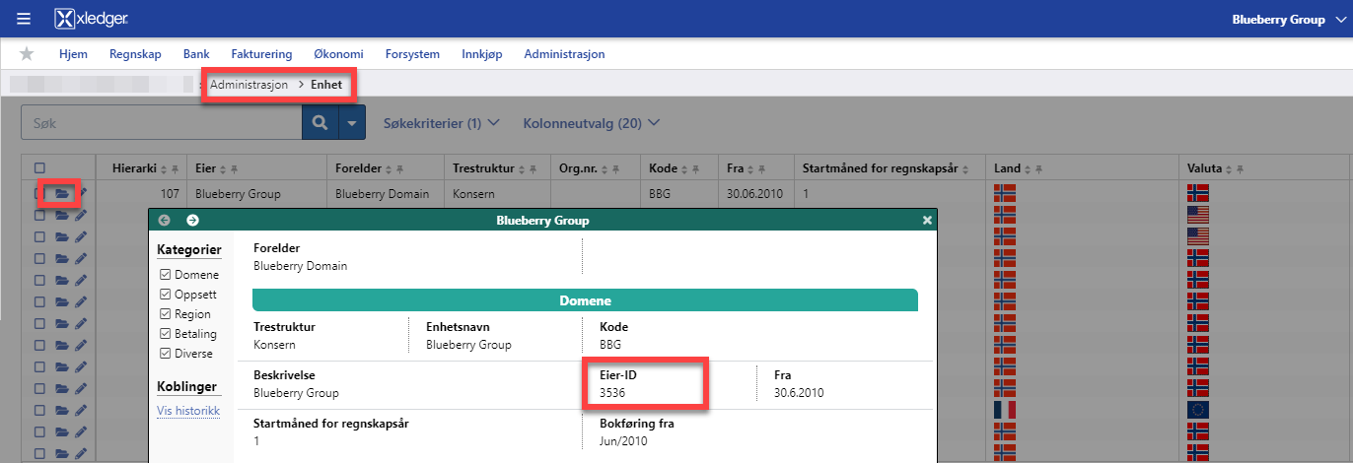Open the hamburger main menu
The width and height of the screenshot is (1353, 463).
point(24,19)
